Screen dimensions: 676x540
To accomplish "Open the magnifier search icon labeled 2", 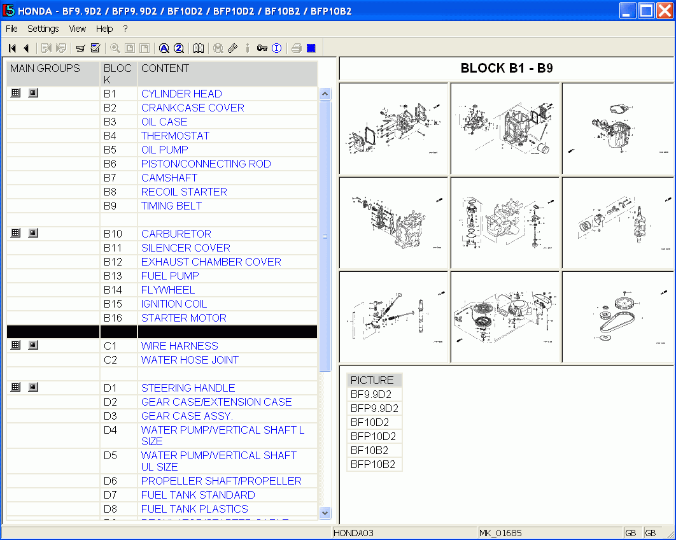I will tap(179, 48).
